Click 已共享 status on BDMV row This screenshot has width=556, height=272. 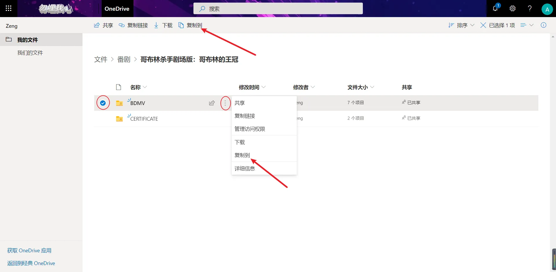click(x=411, y=102)
